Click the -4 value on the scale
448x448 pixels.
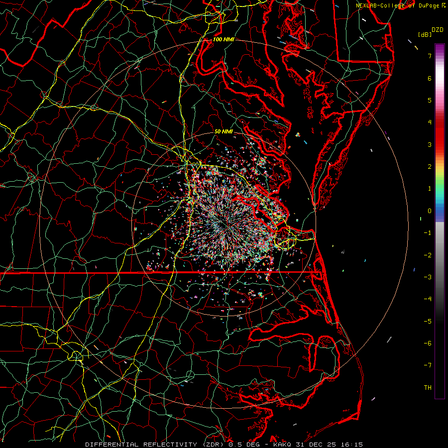coord(428,299)
